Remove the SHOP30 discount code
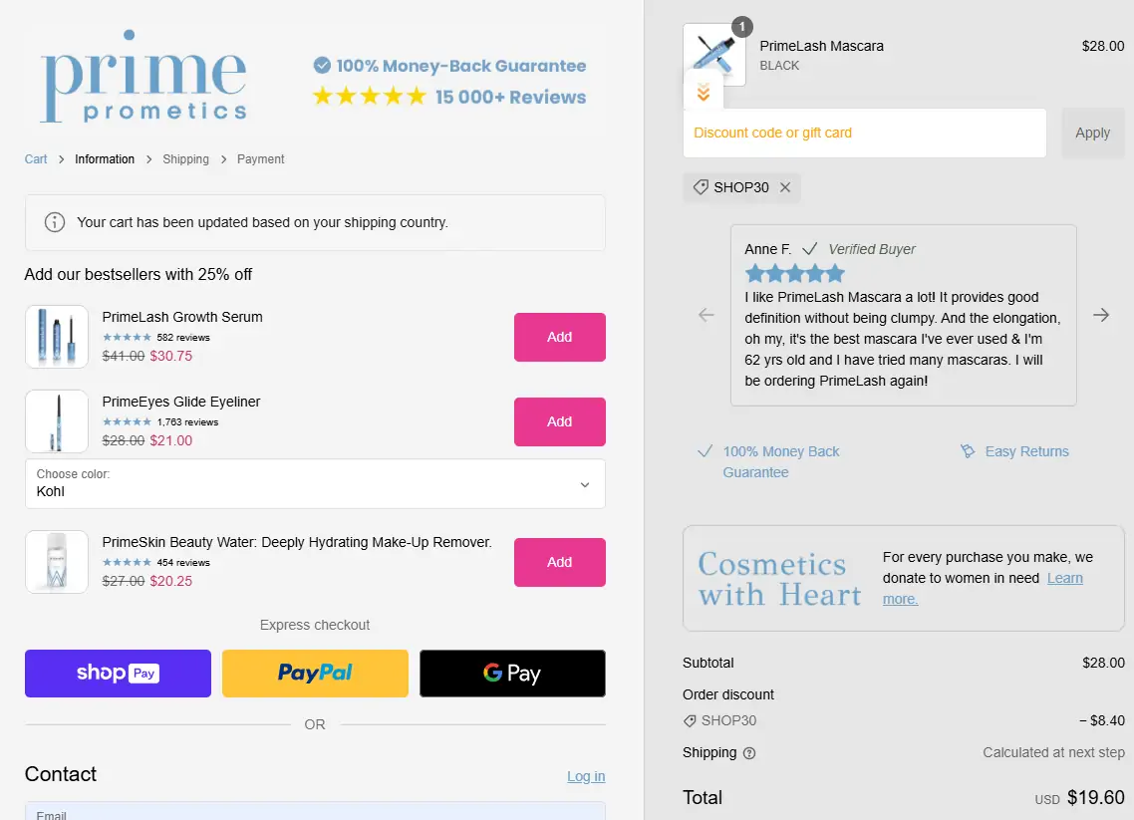 (x=785, y=187)
